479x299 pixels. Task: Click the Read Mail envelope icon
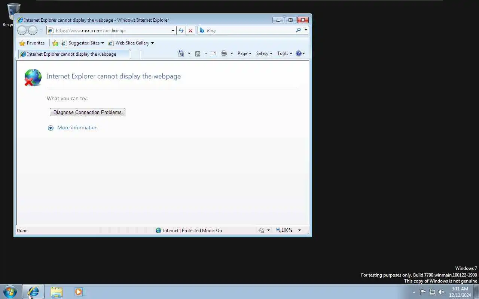click(x=213, y=53)
